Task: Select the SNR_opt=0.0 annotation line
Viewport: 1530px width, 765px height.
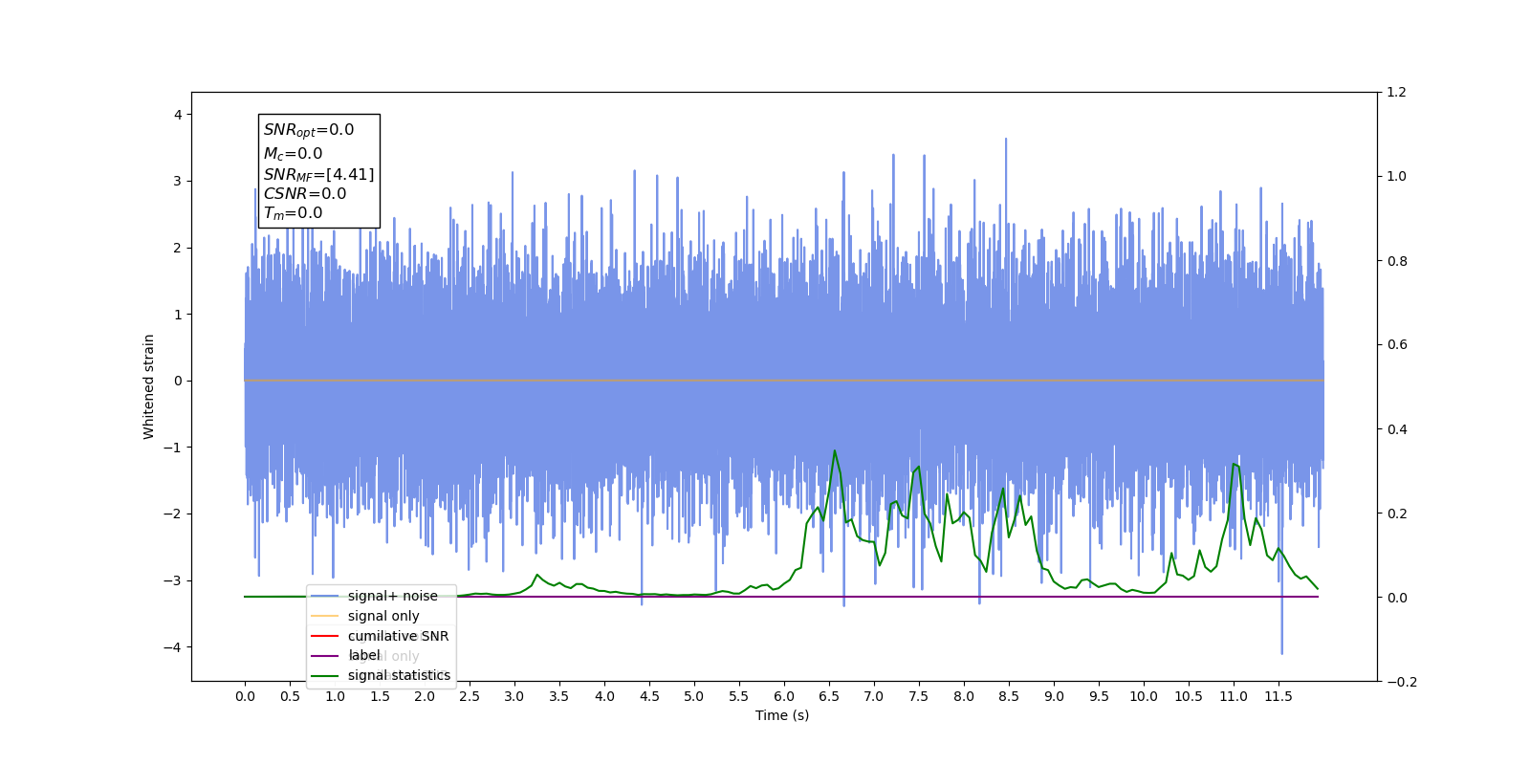Action: pyautogui.click(x=309, y=130)
